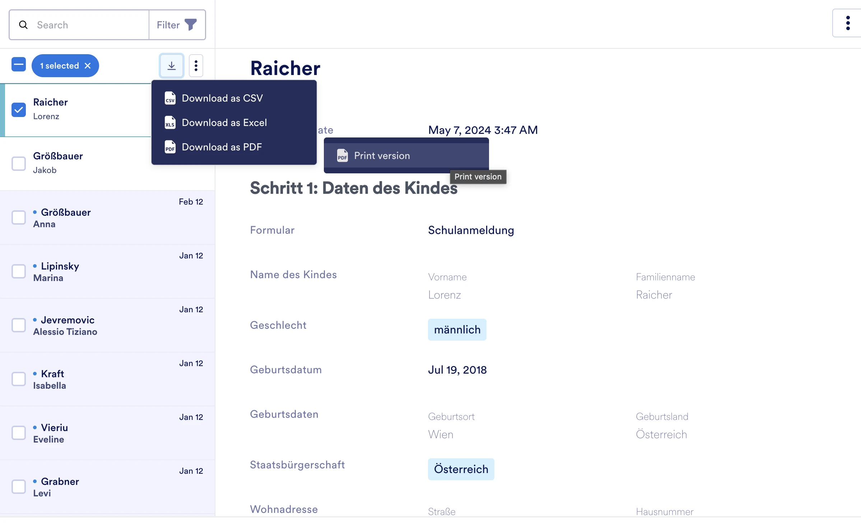Enable the checkbox for Grabner Levi
The height and width of the screenshot is (524, 861).
[18, 487]
